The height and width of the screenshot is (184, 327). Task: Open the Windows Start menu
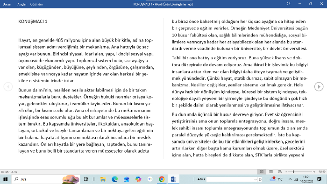[x=6, y=179]
